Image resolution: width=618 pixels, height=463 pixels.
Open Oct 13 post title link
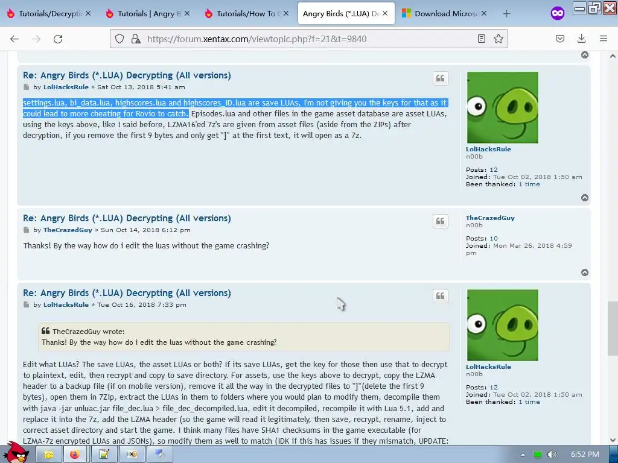(127, 75)
